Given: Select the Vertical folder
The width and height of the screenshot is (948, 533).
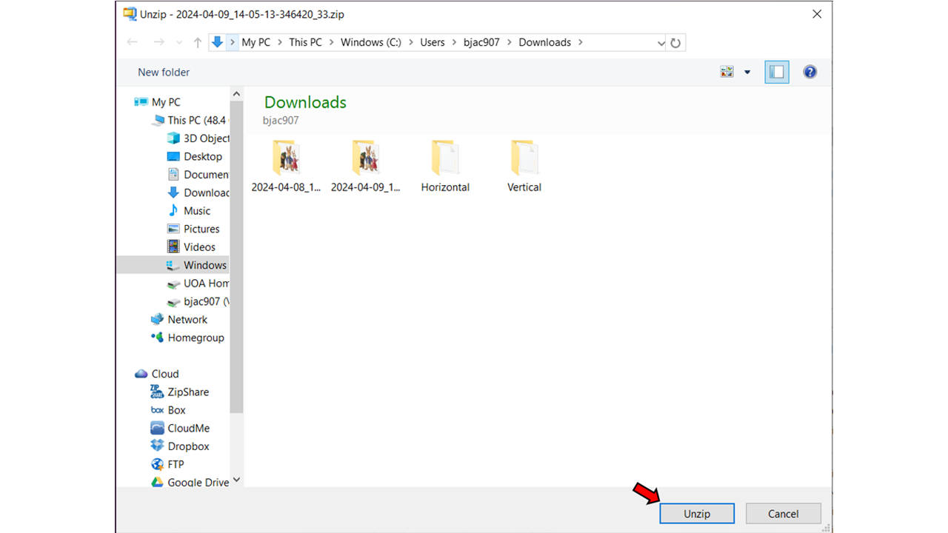Looking at the screenshot, I should point(524,166).
